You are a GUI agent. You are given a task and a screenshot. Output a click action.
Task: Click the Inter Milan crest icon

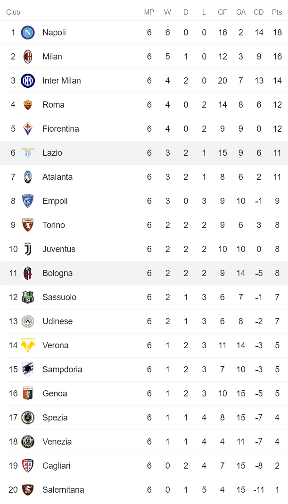tap(28, 81)
